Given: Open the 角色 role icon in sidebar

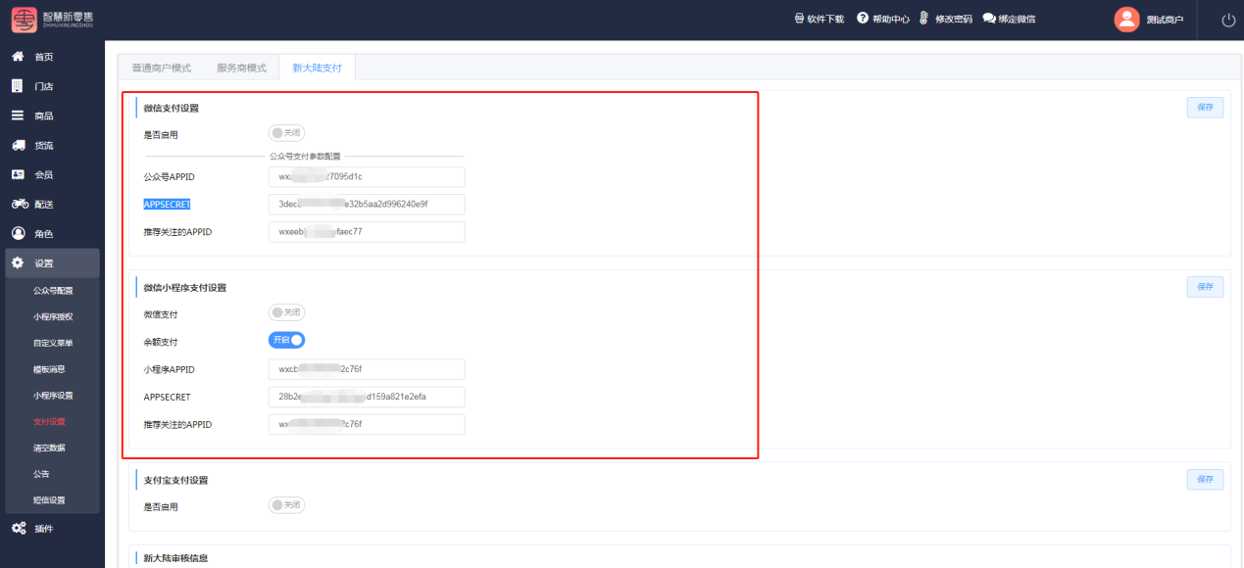Looking at the screenshot, I should click(x=18, y=234).
